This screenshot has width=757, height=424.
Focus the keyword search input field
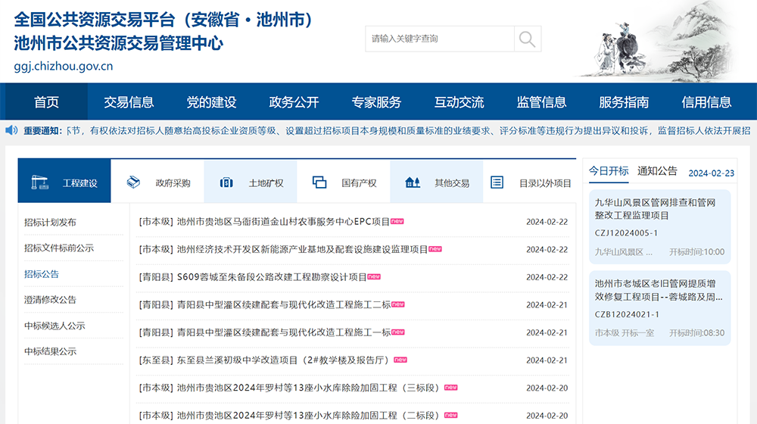point(439,39)
